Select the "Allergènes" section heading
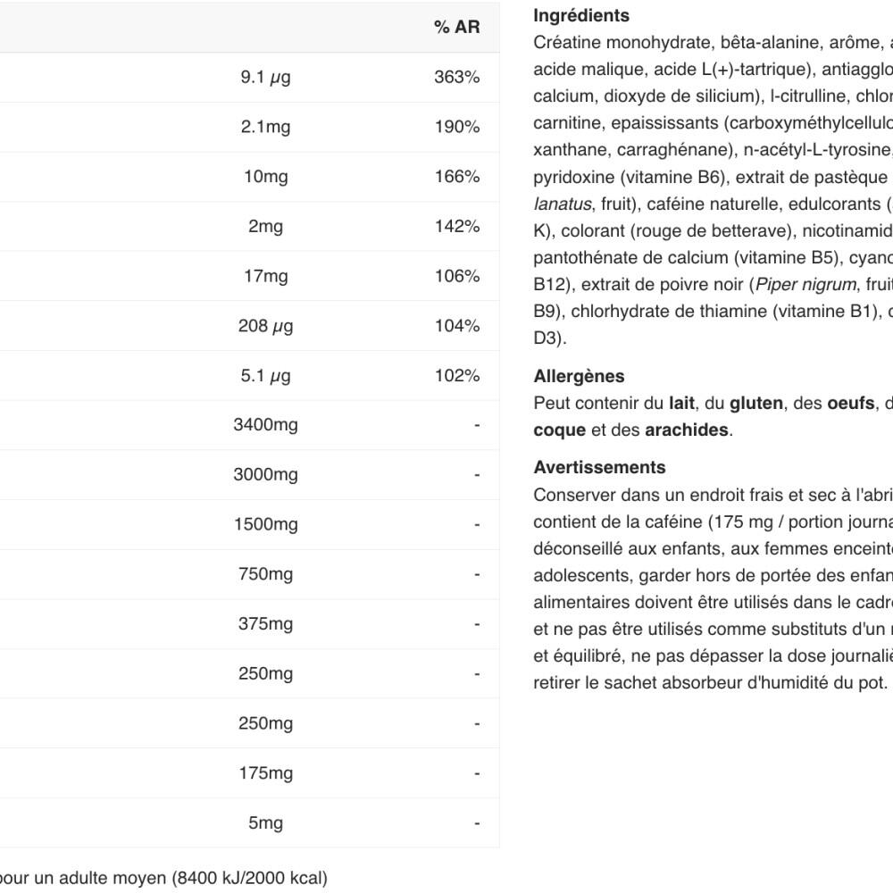The width and height of the screenshot is (893, 893). (x=579, y=377)
